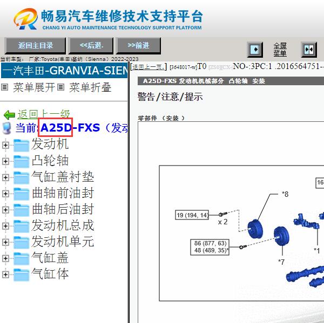The height and width of the screenshot is (323, 324).
Task: Click the green back arrow icon
Action: click(9, 115)
